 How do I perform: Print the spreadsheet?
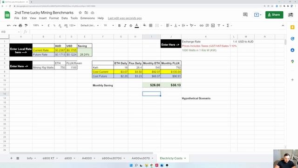[x=20, y=26]
